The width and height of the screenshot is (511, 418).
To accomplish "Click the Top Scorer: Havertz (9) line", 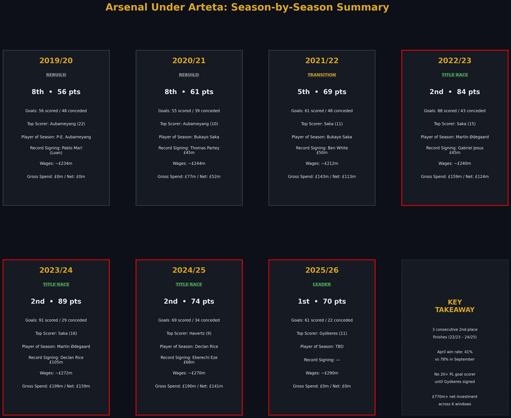I will [x=189, y=333].
